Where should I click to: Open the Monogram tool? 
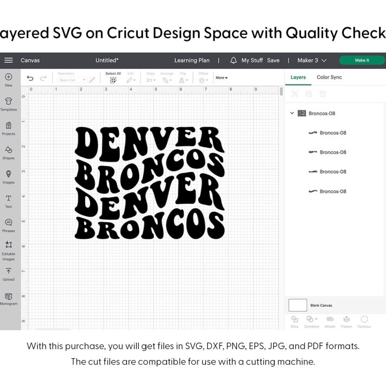point(8,298)
